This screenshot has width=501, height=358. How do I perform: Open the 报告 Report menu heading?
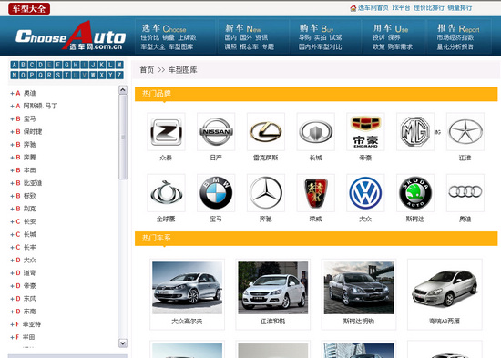(458, 28)
